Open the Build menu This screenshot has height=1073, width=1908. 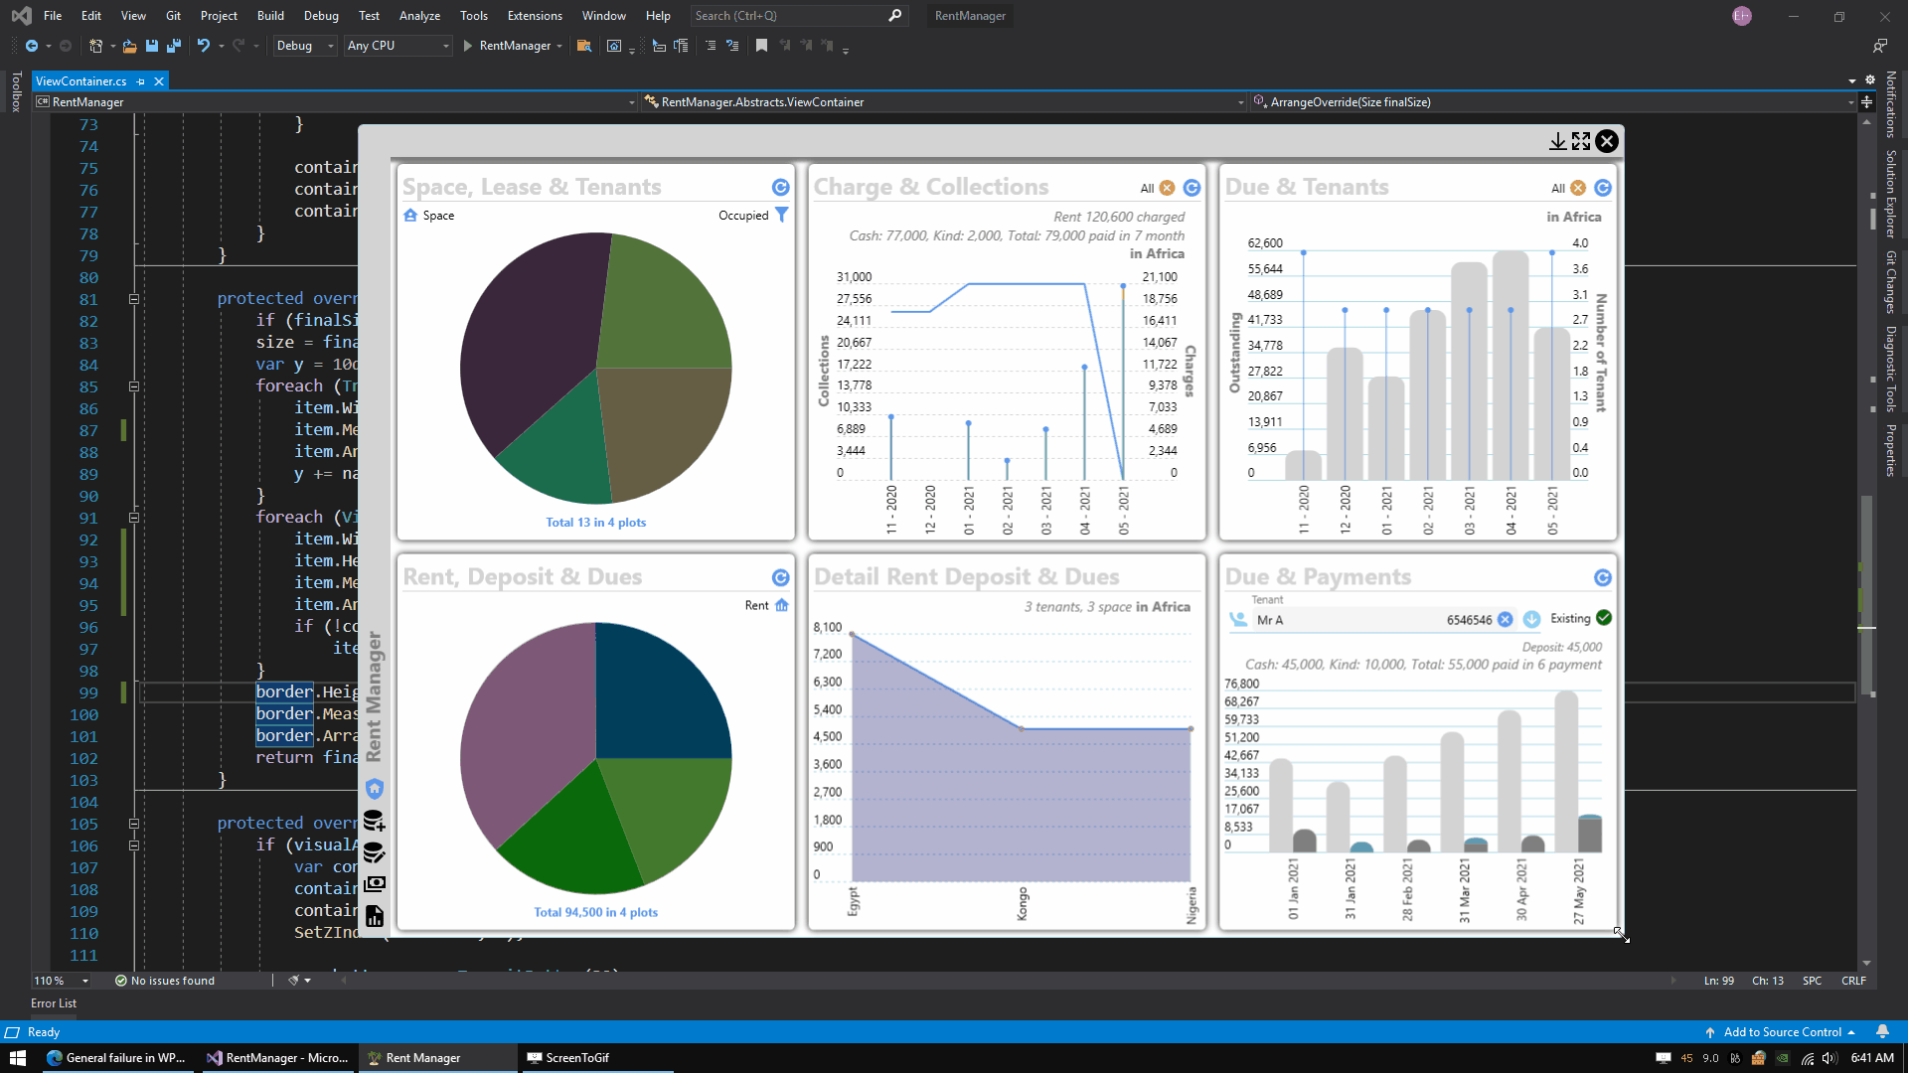270,16
